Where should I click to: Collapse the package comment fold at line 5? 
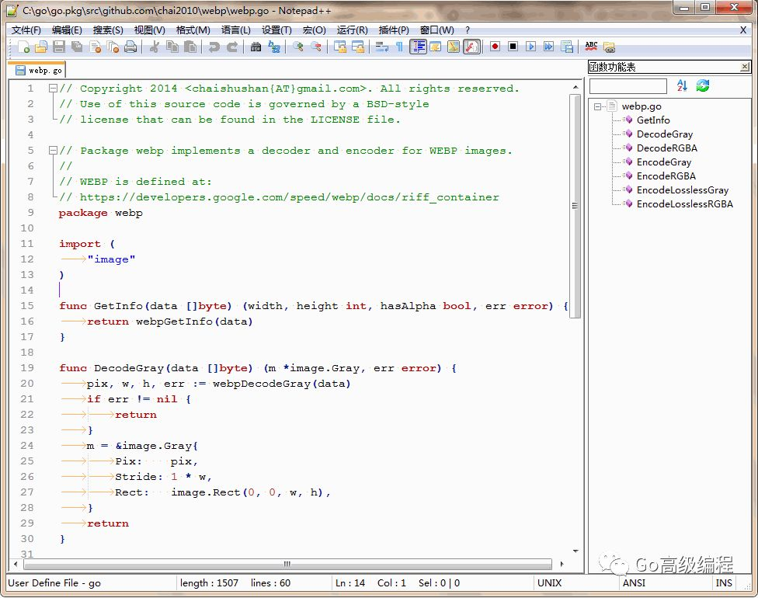53,151
